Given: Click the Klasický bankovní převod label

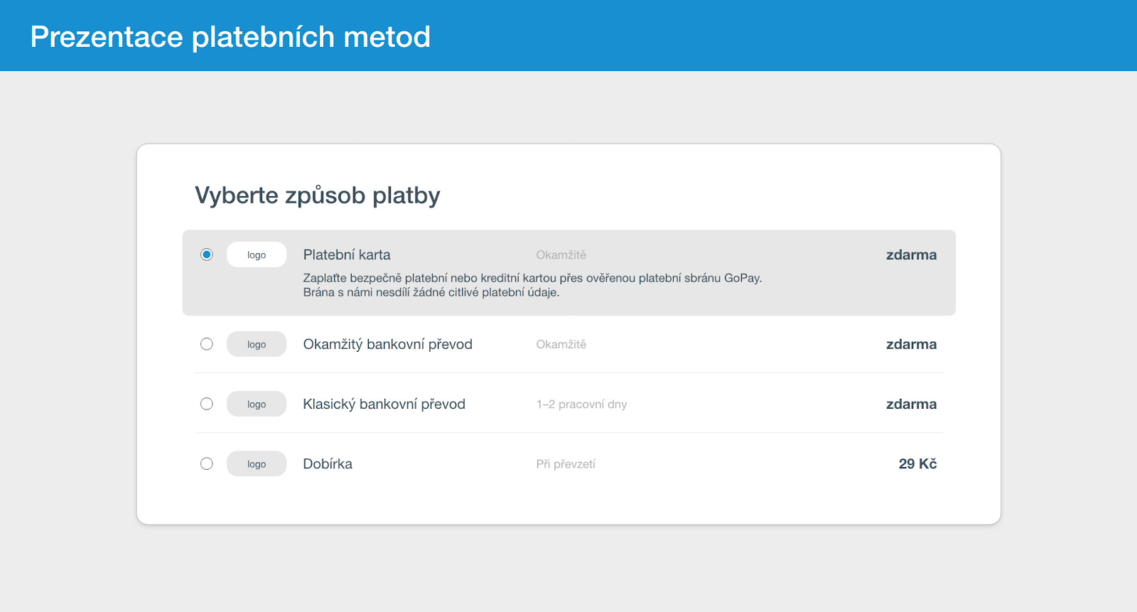Looking at the screenshot, I should click(384, 404).
